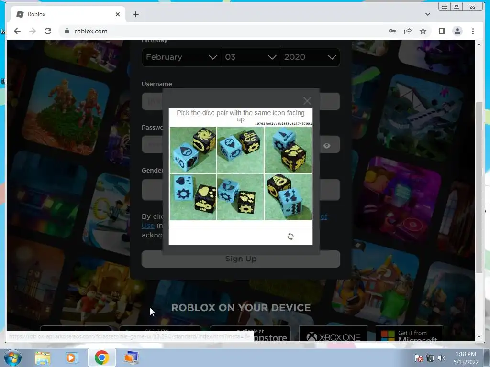Click the Sign Up button

click(x=241, y=259)
